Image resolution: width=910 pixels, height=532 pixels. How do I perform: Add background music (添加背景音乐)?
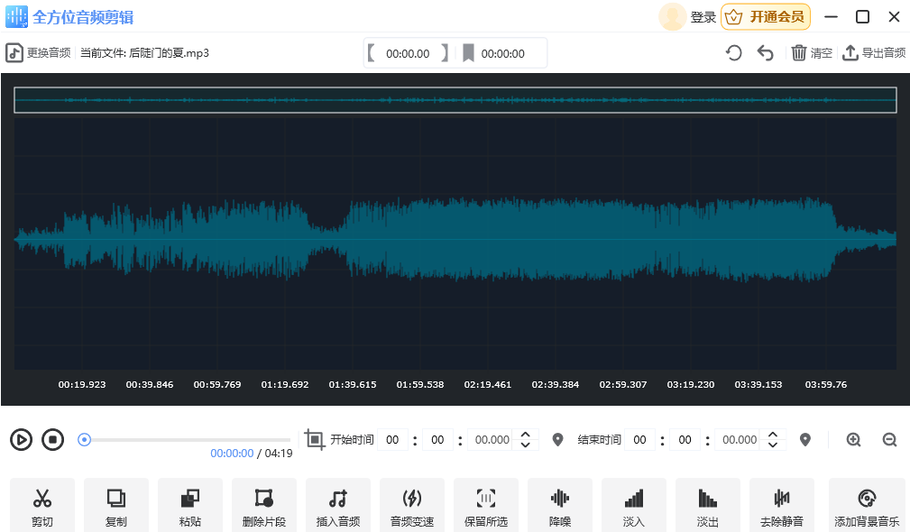[x=867, y=505]
